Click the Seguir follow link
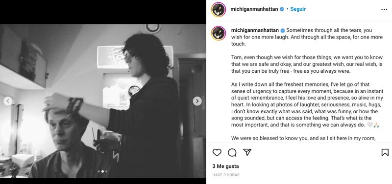This screenshot has width=392, height=184. (x=298, y=9)
